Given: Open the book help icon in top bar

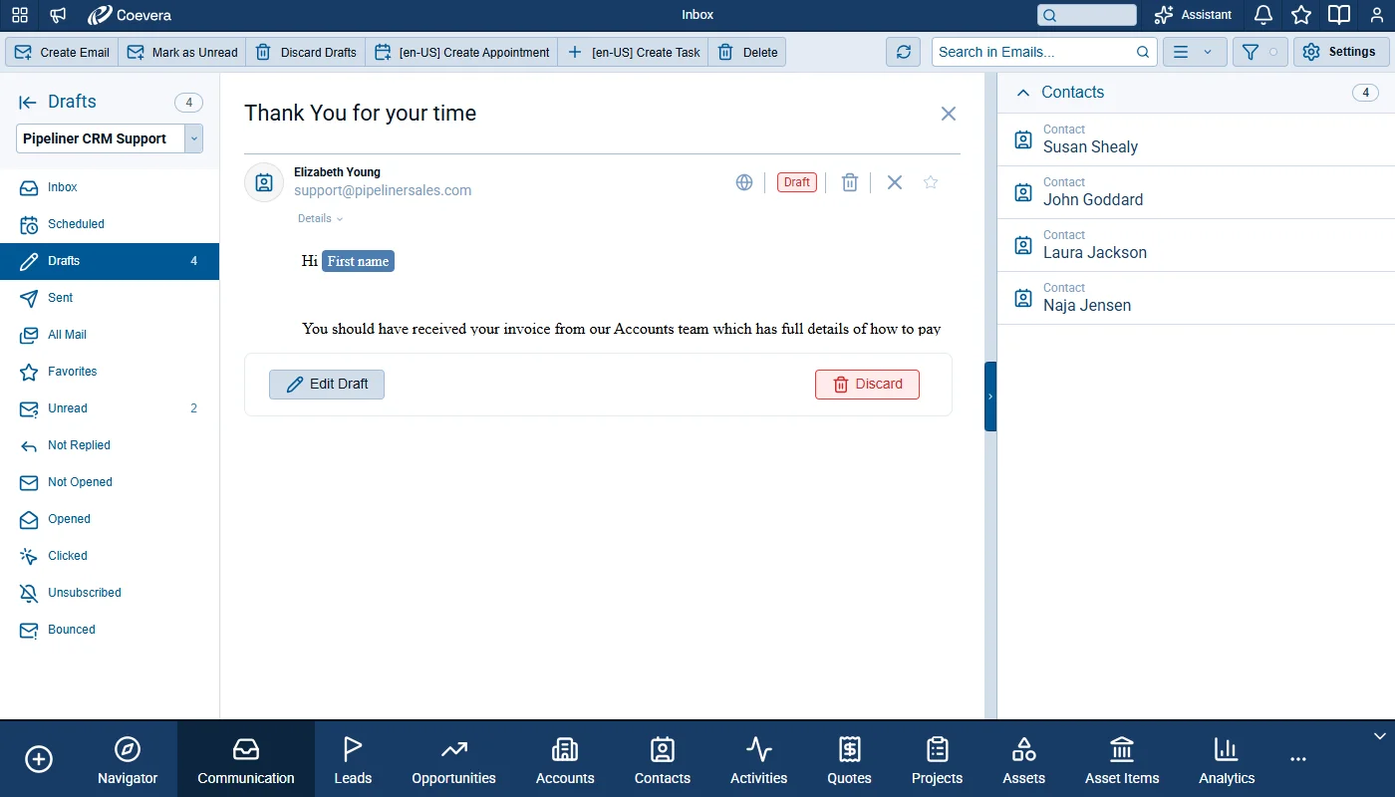Looking at the screenshot, I should click(1339, 15).
